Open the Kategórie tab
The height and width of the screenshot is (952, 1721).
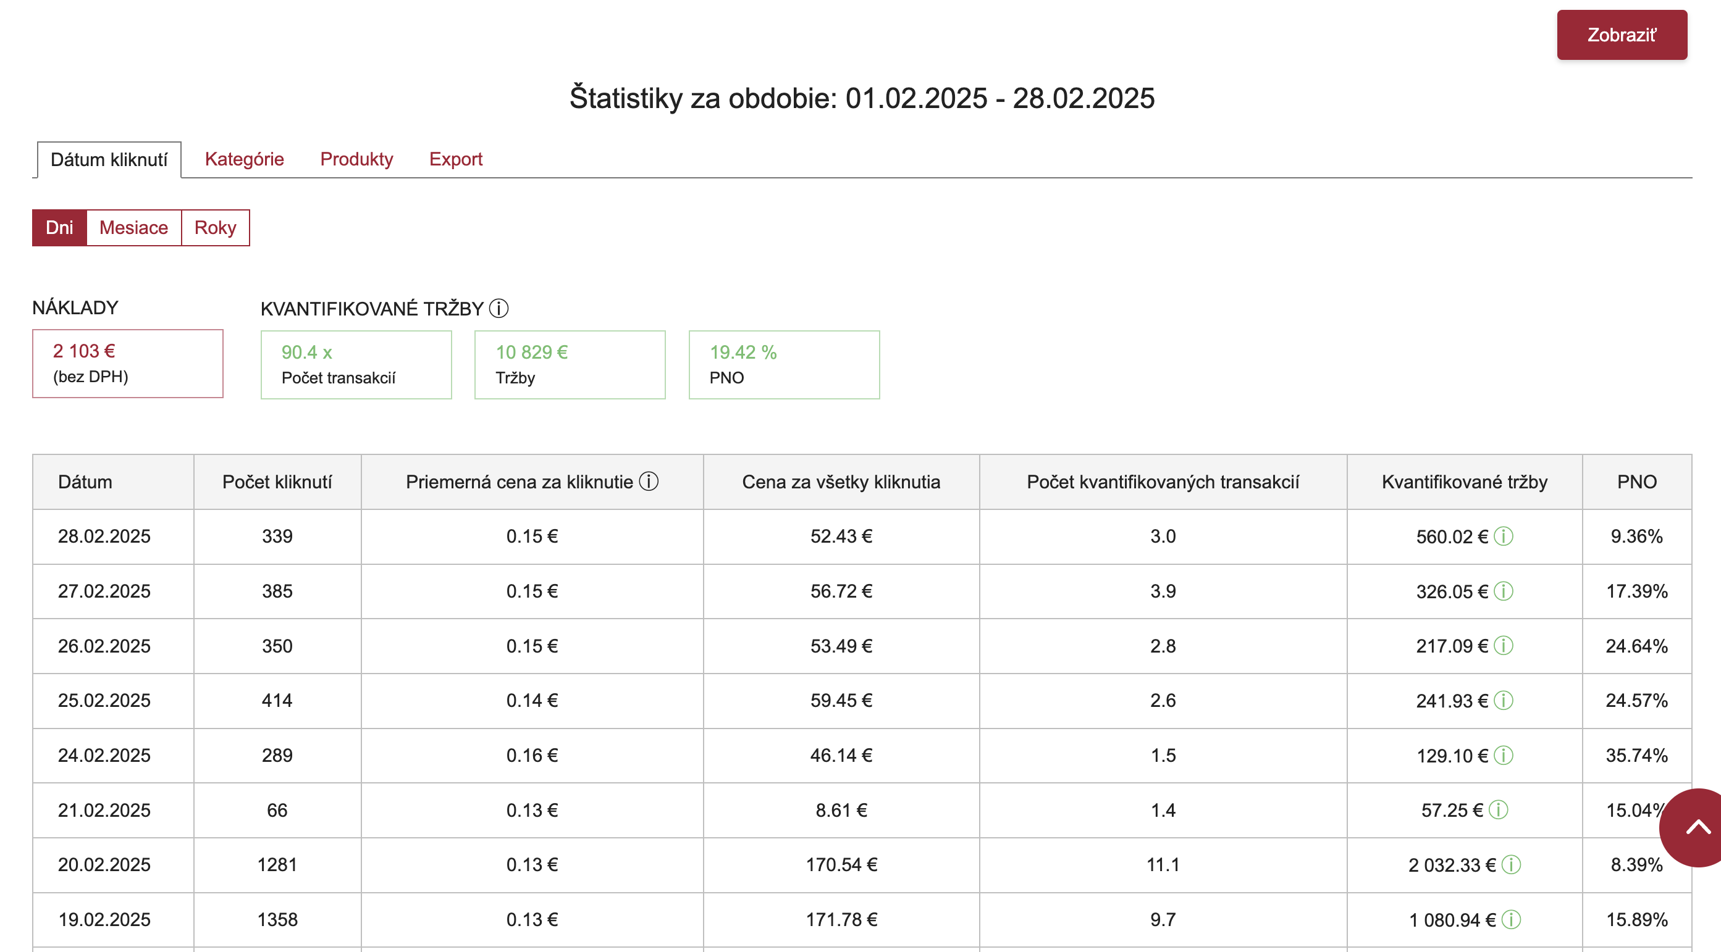[x=245, y=159]
